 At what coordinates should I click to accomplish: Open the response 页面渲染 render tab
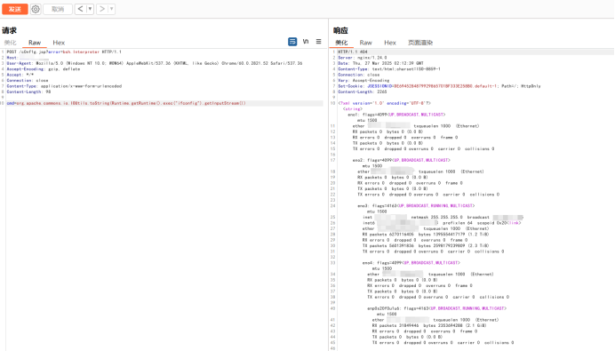coord(420,43)
